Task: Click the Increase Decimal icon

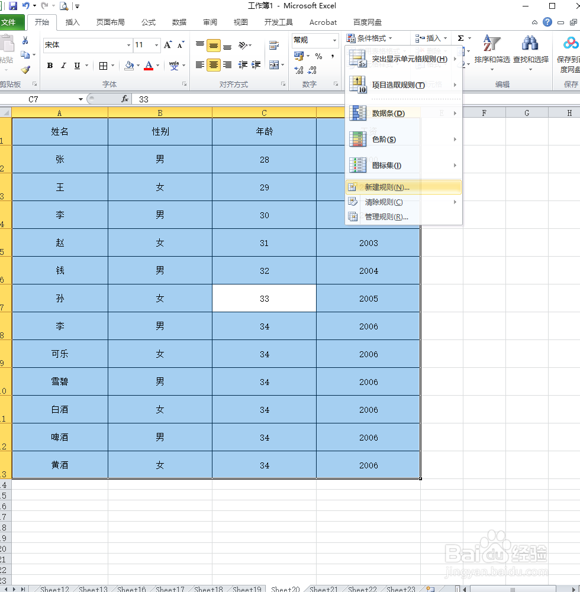Action: [298, 70]
